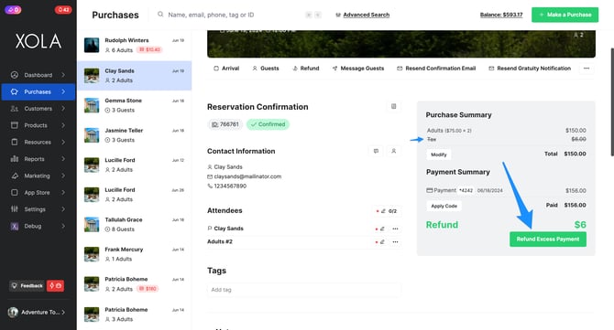The width and height of the screenshot is (614, 330).
Task: Click the Arrival action
Action: coord(226,69)
